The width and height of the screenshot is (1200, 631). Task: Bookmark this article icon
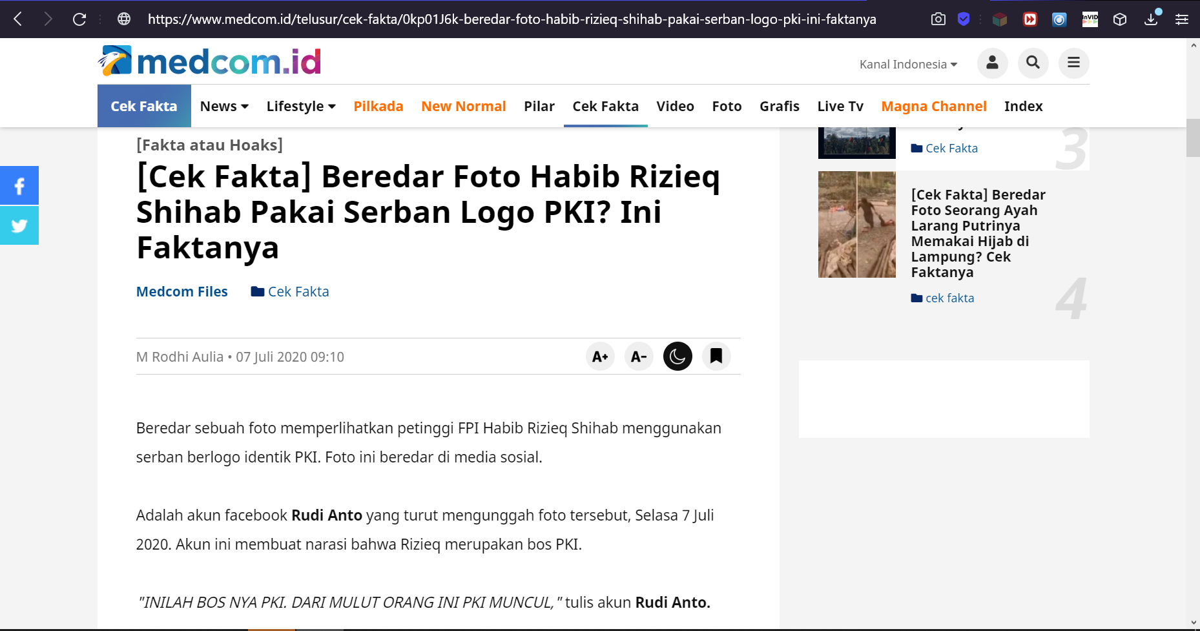(716, 357)
